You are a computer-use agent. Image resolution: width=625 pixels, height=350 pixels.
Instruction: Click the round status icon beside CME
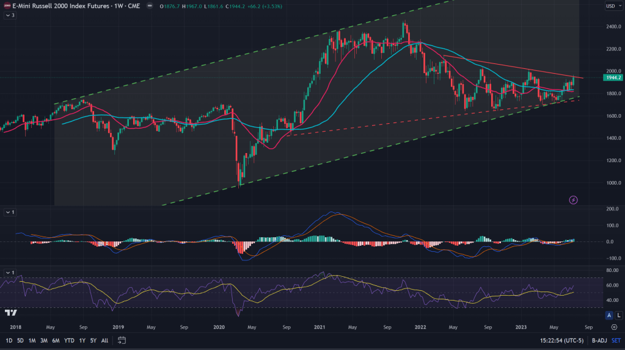[151, 7]
